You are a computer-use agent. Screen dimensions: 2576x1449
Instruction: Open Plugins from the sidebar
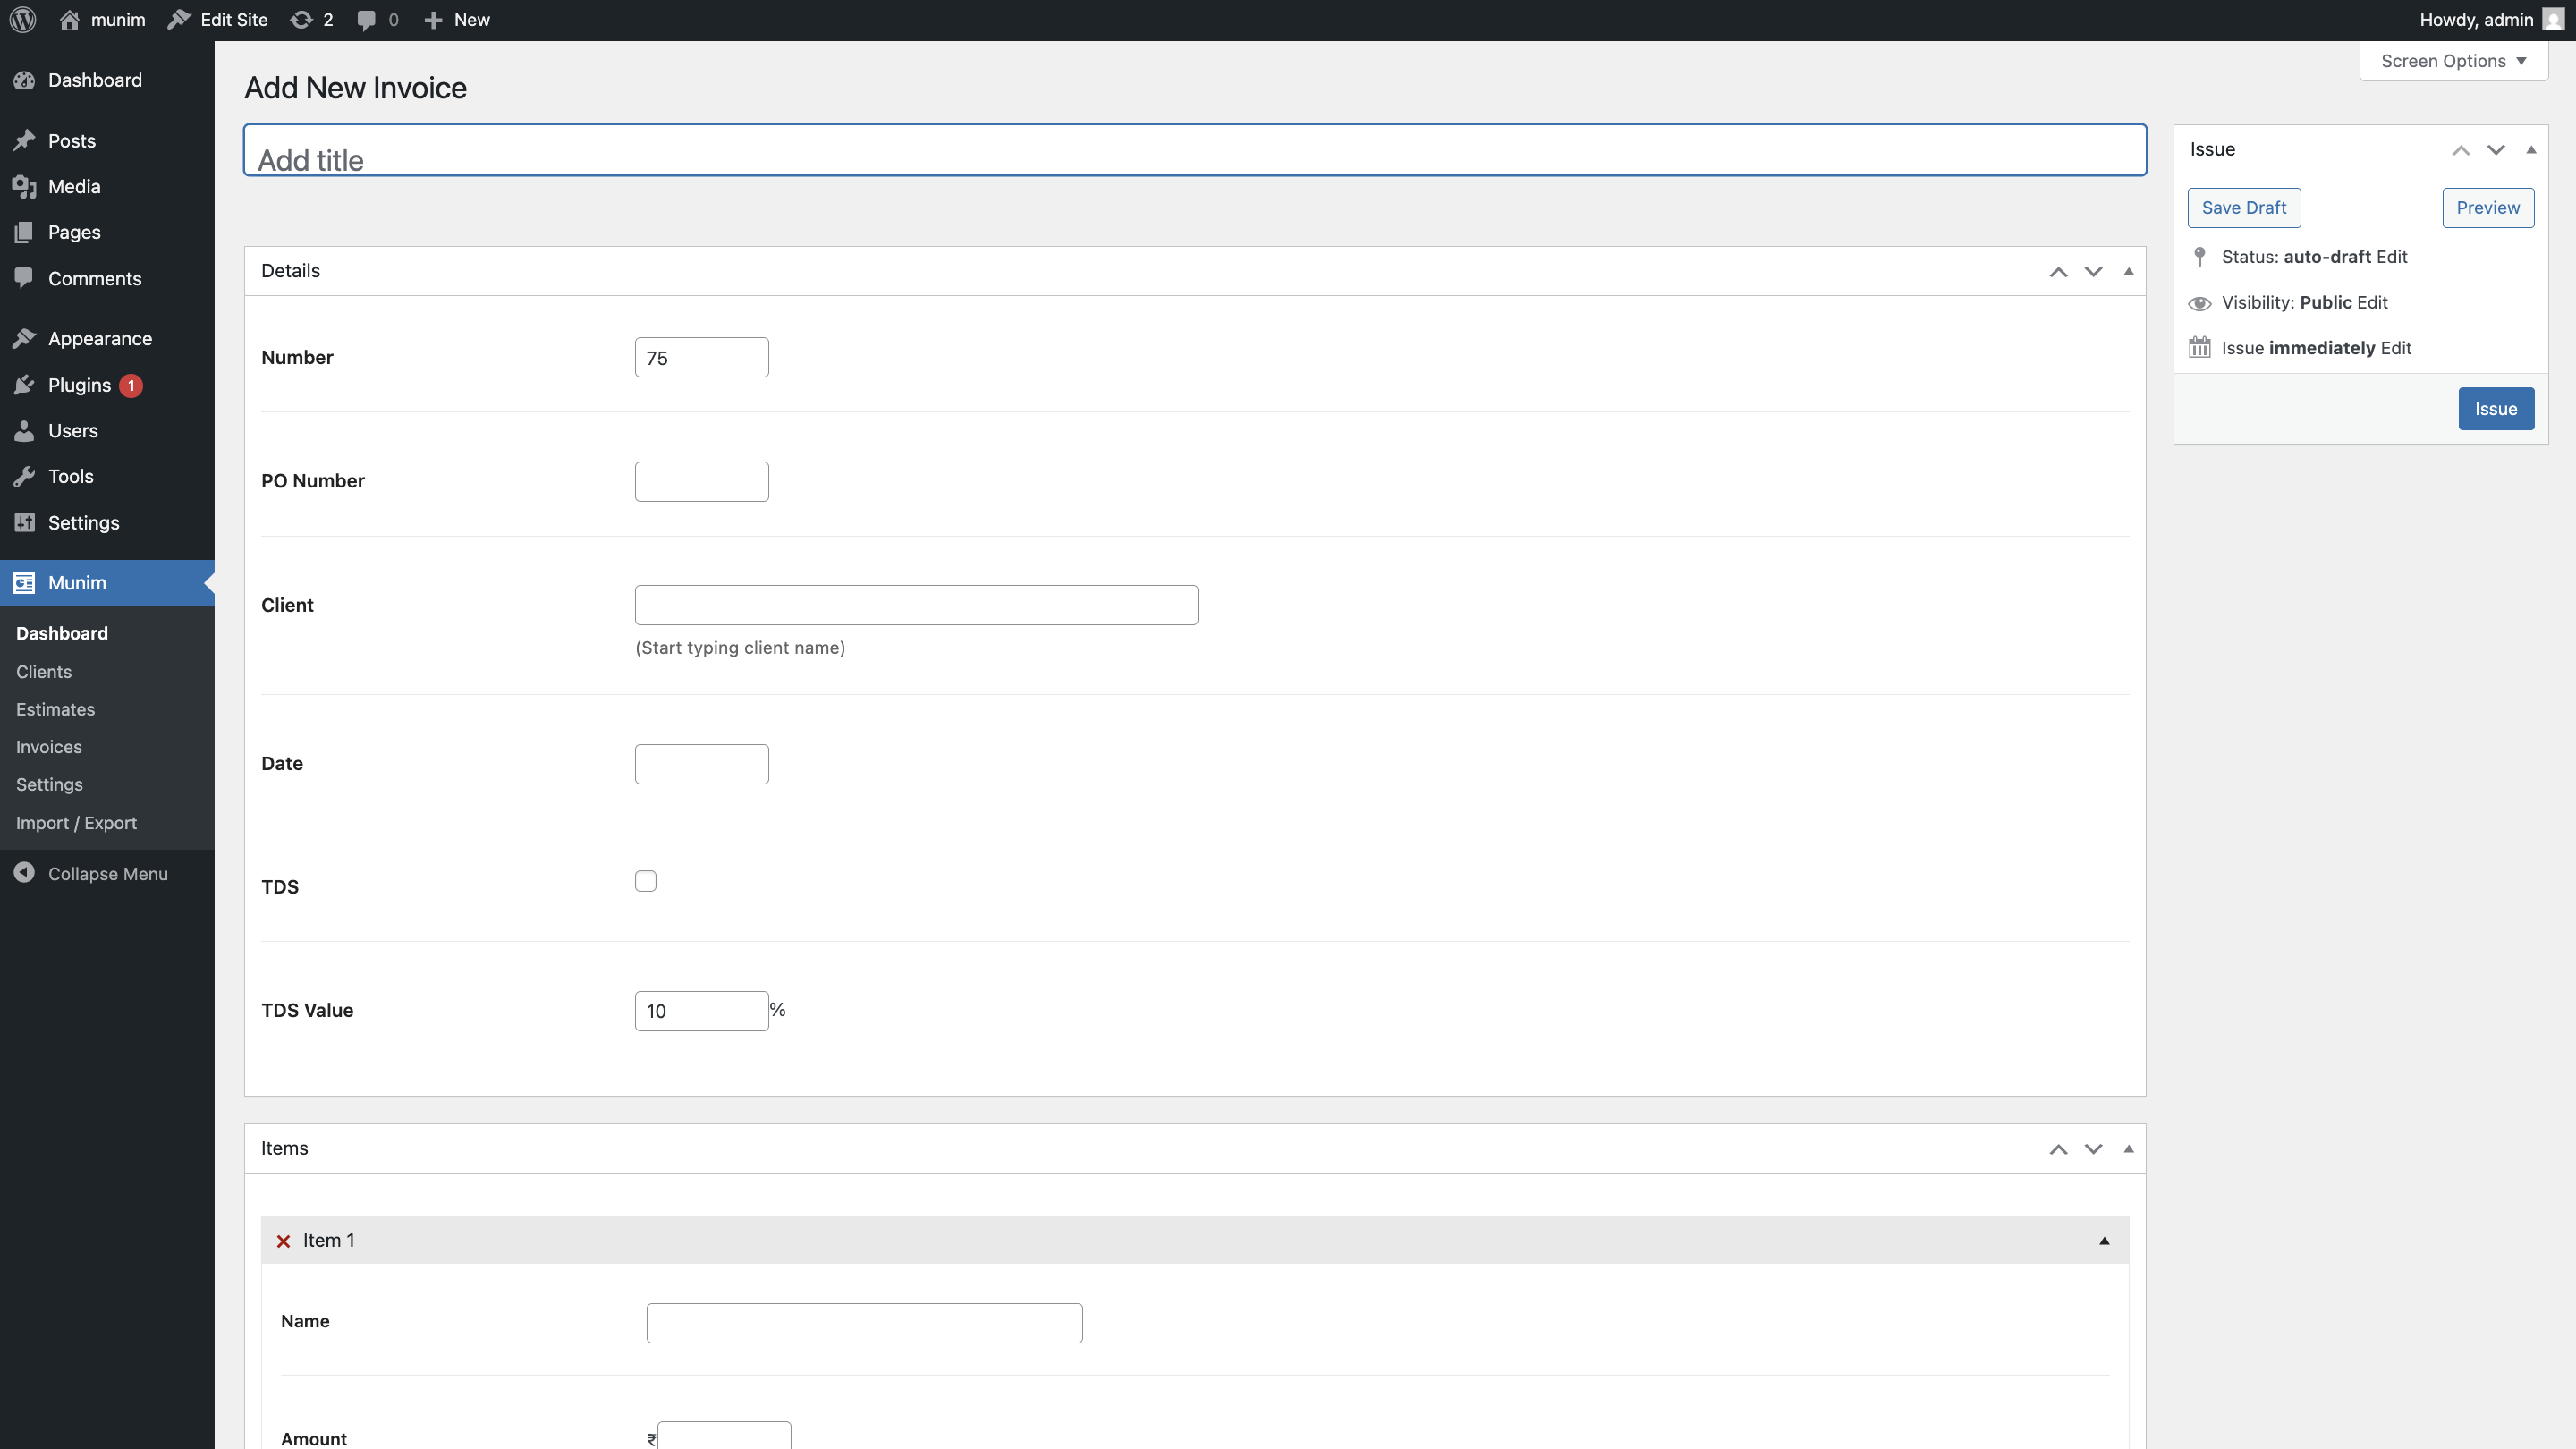point(79,385)
